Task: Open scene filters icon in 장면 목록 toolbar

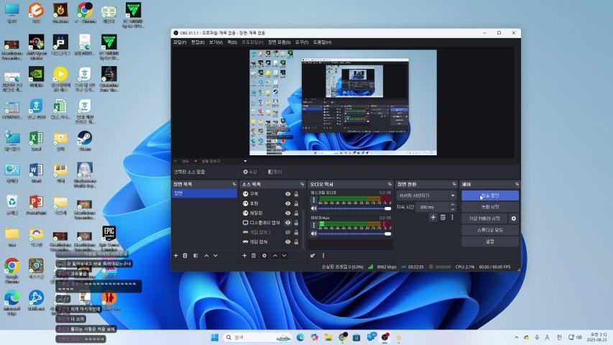Action: point(195,256)
